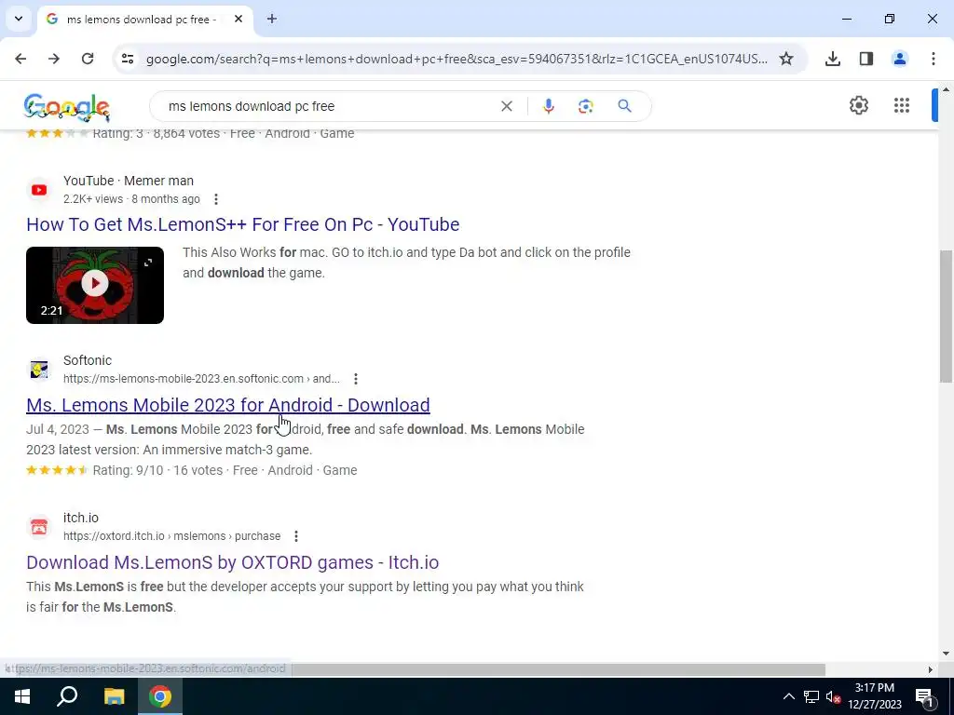Image resolution: width=954 pixels, height=715 pixels.
Task: Open options for the itch.io result
Action: [x=296, y=536]
